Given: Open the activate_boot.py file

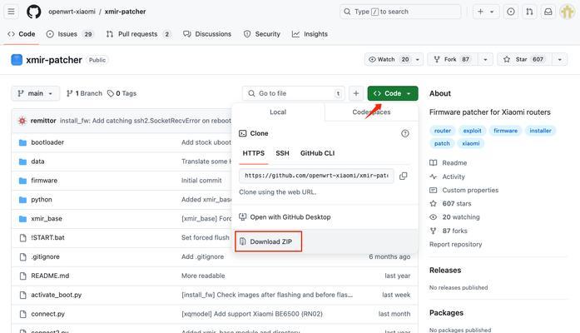Looking at the screenshot, I should pos(57,295).
